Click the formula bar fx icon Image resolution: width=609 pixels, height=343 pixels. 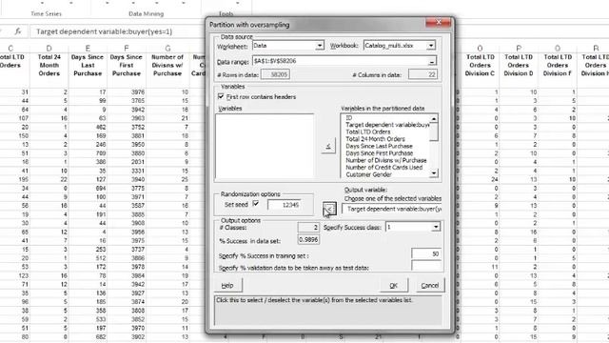pyautogui.click(x=18, y=31)
